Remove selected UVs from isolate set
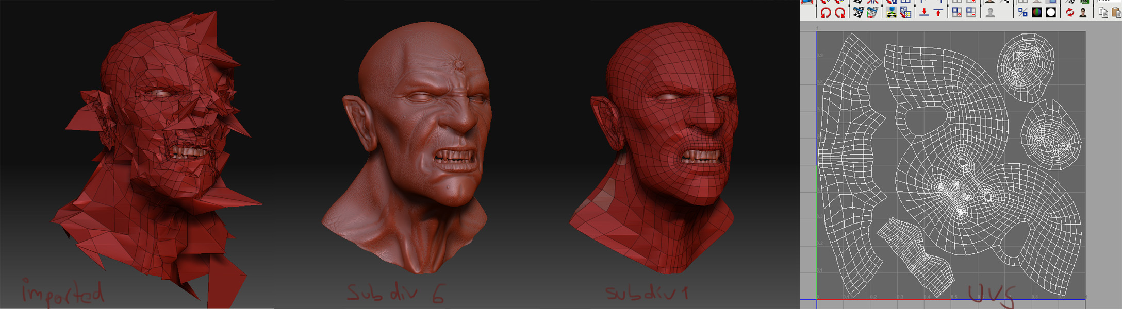 click(x=971, y=12)
